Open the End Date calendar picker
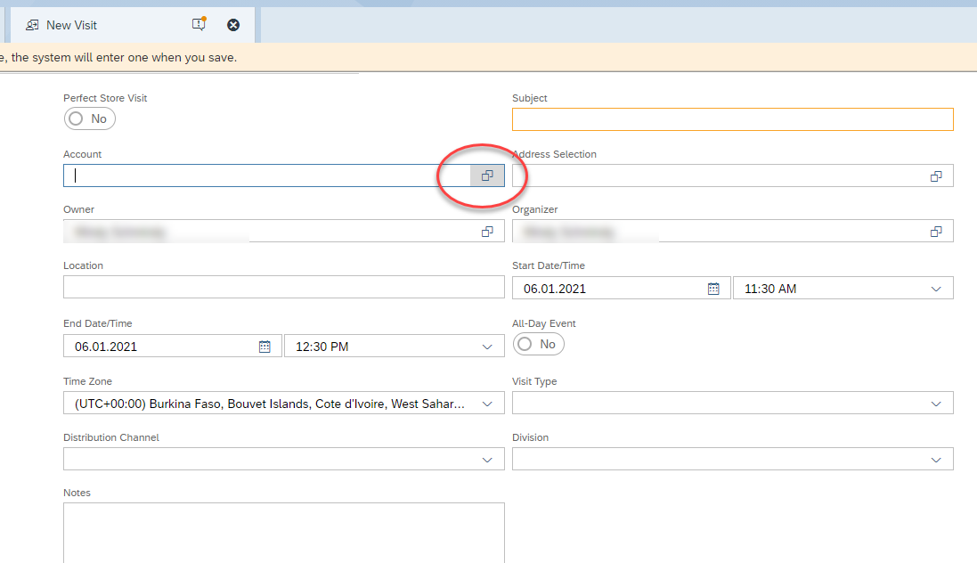 coord(265,347)
